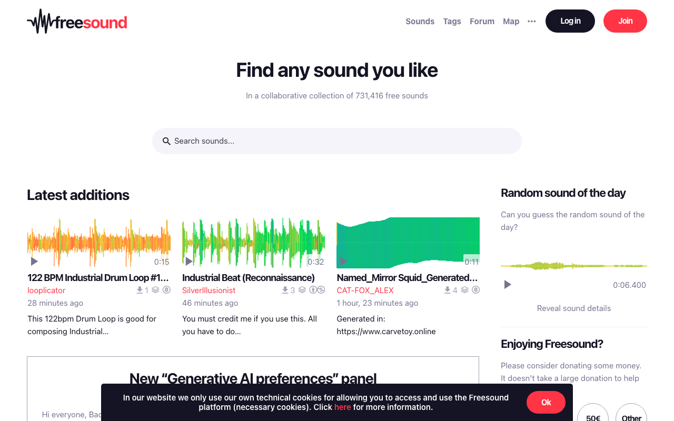This screenshot has height=421, width=674.
Task: Click the Join button
Action: tap(625, 21)
